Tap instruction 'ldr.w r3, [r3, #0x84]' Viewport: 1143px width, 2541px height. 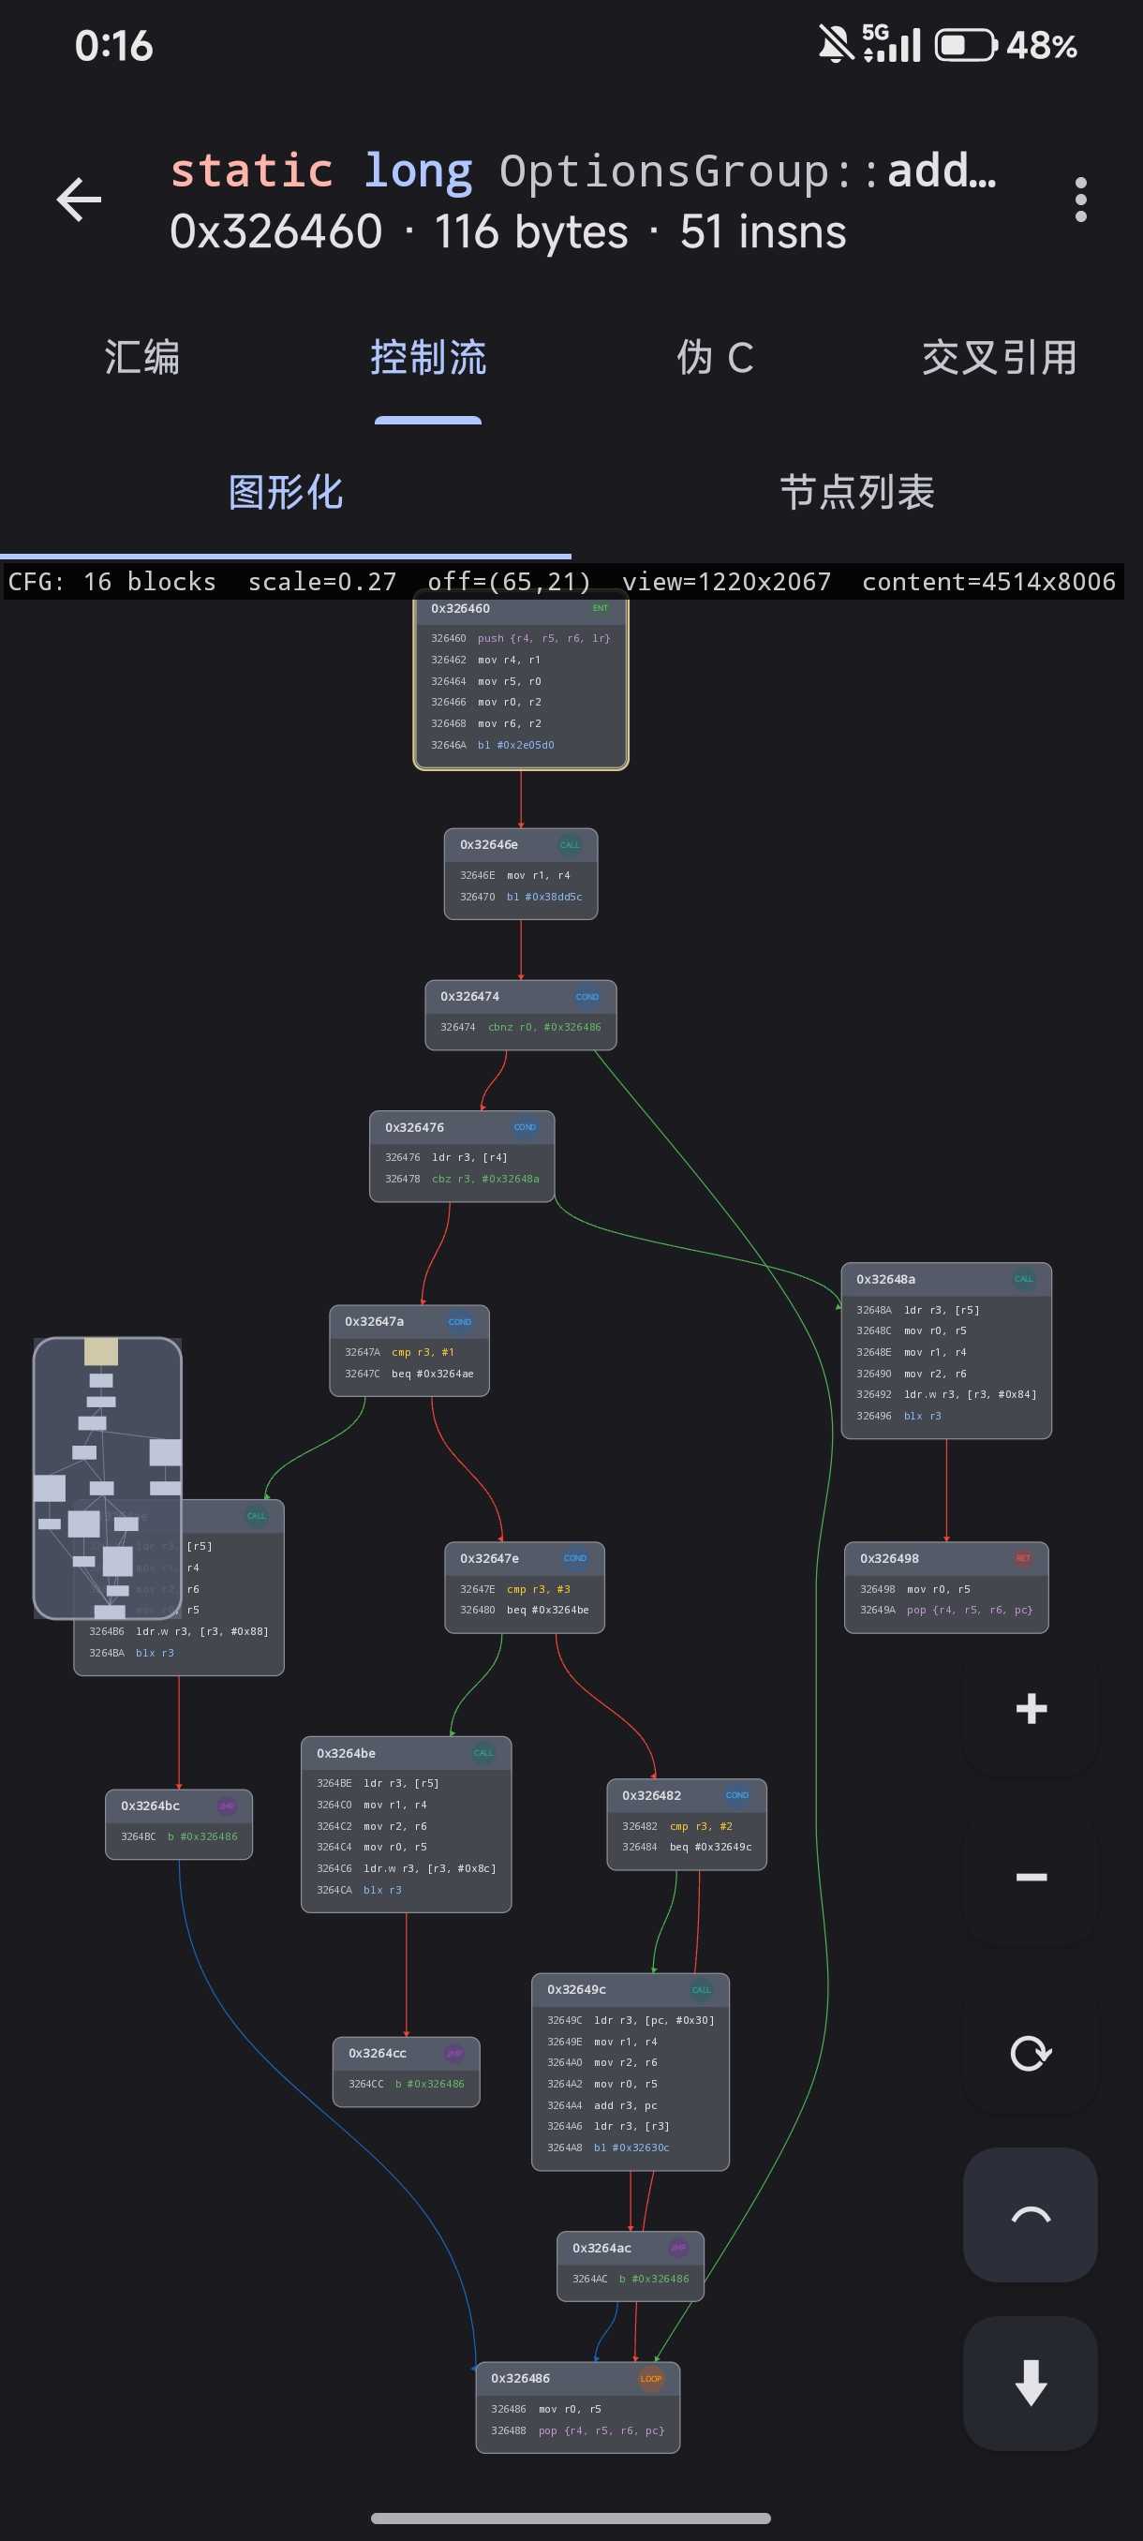coord(971,1394)
